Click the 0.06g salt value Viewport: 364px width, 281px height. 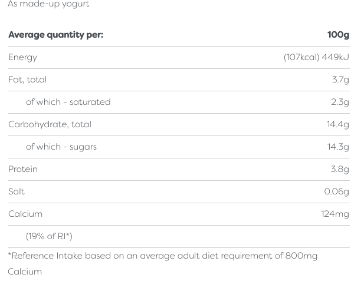coord(336,191)
